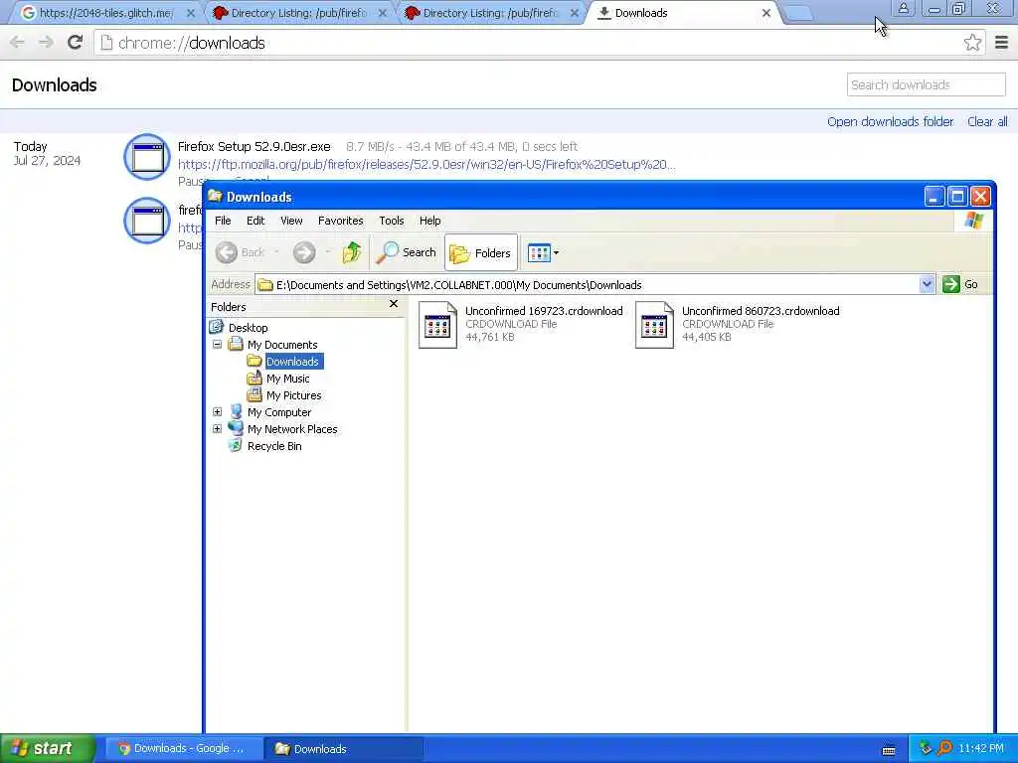Select My Music in folder tree
Screen dimensions: 1018x763
pos(287,379)
